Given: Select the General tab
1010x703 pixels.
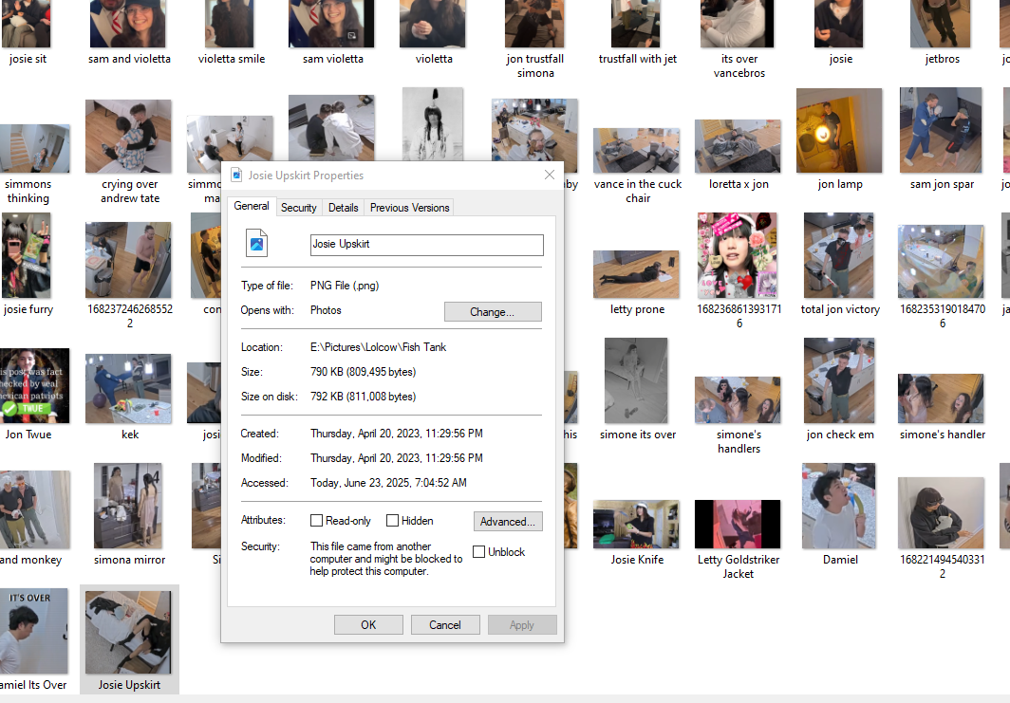Looking at the screenshot, I should [x=252, y=206].
